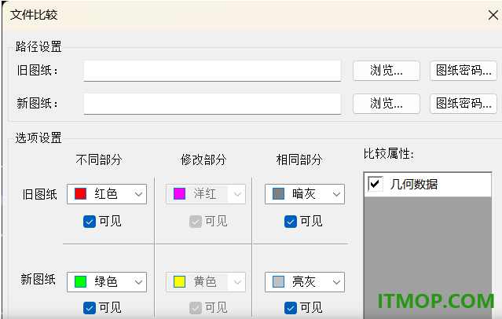502x319 pixels.
Task: Click the 相同部分 column heading
Action: click(299, 159)
